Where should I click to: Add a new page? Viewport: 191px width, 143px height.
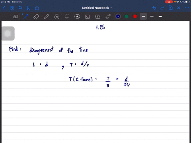click(x=171, y=8)
